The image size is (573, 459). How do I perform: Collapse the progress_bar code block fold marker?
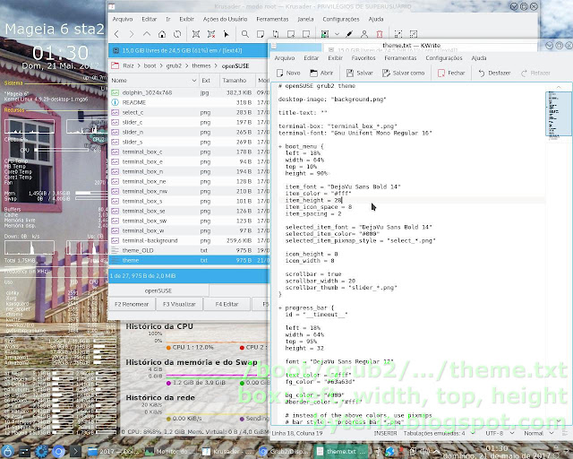pos(280,307)
